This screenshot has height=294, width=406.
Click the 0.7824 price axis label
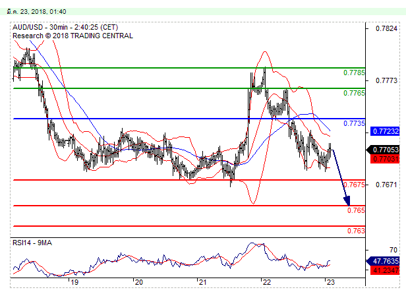pyautogui.click(x=386, y=28)
